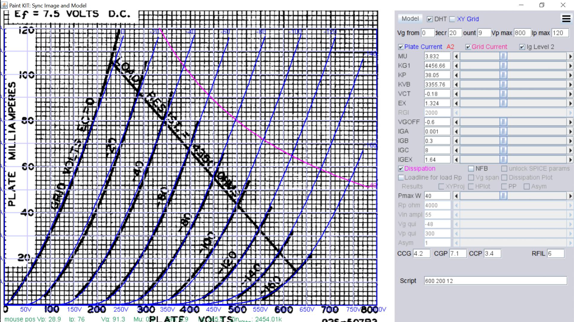Click the VCT value field -0.18
Viewport: 574px width, 322px height.
(437, 94)
